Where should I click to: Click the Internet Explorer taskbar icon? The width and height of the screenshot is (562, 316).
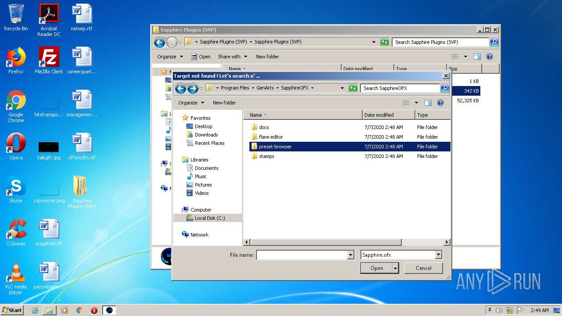click(x=35, y=310)
